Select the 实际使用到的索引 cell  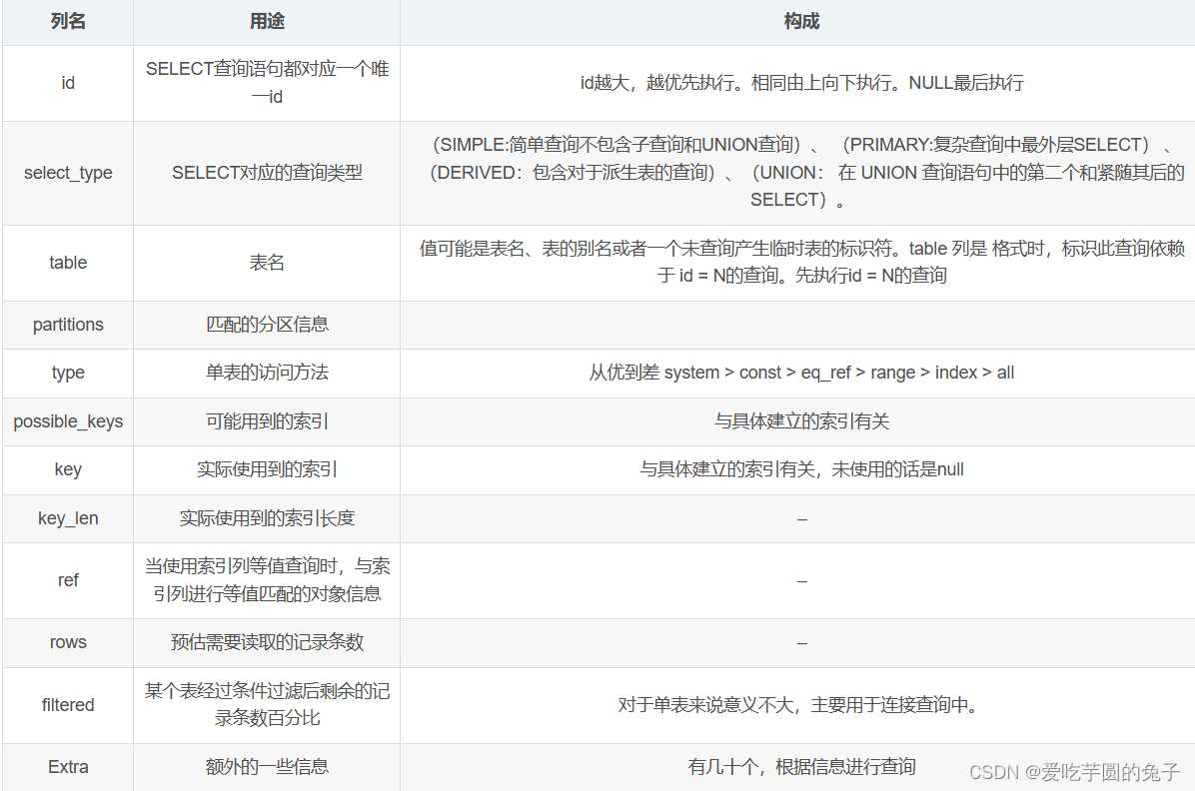tap(267, 469)
